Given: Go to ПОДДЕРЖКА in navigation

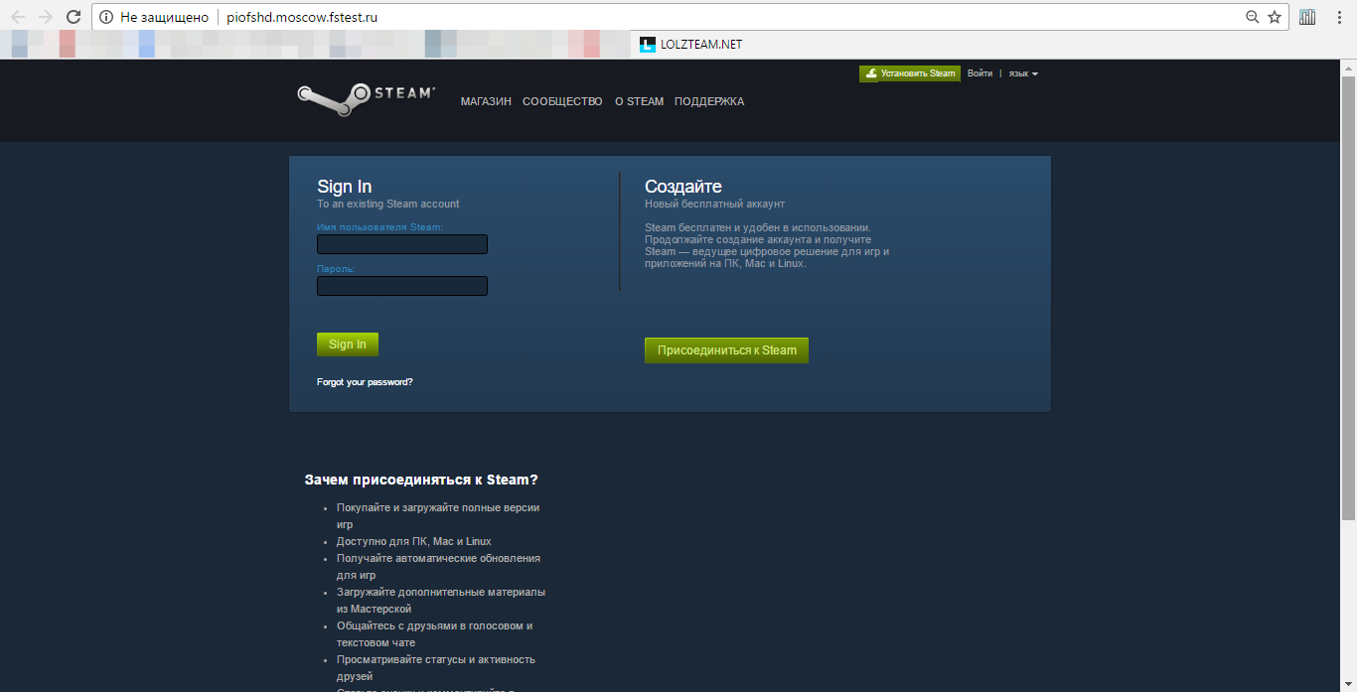Looking at the screenshot, I should pos(708,101).
